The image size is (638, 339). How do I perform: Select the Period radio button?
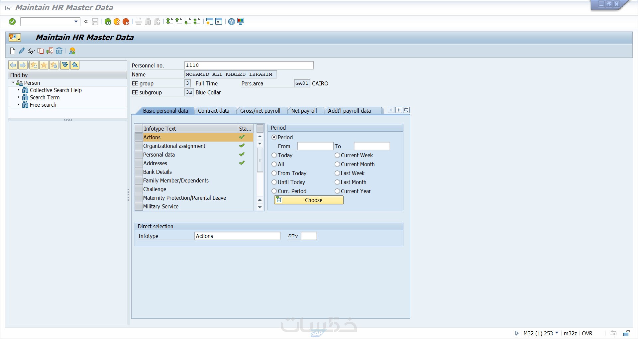pos(274,137)
